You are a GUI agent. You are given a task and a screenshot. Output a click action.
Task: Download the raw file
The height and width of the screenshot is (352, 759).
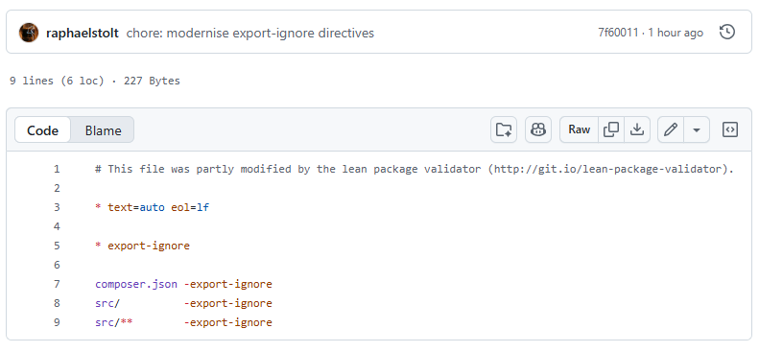637,129
